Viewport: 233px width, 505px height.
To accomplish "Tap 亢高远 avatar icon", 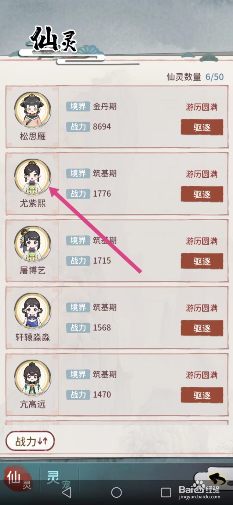I will (33, 378).
